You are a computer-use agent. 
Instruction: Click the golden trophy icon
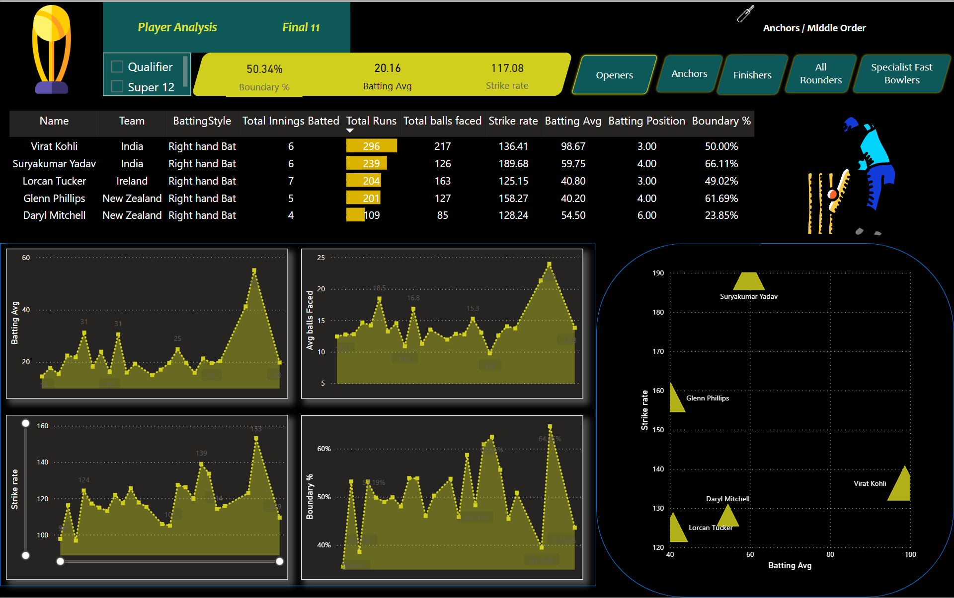(51, 49)
